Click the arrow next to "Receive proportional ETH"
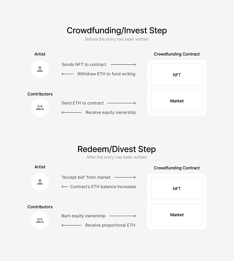 coord(72,225)
